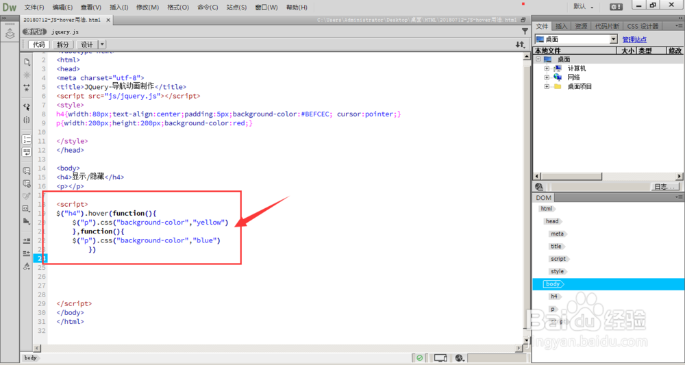Open the 桌面 site selector combo box
685x365 pixels.
pos(576,39)
